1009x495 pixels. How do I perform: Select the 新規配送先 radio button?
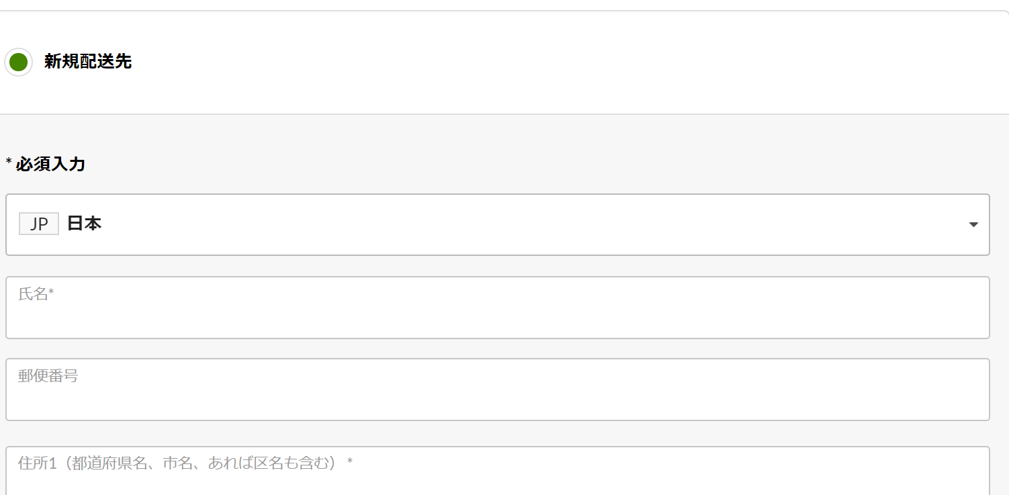[x=18, y=62]
